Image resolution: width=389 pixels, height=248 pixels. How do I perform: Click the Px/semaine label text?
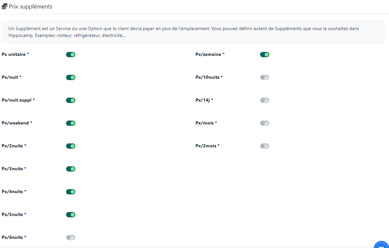tap(208, 55)
